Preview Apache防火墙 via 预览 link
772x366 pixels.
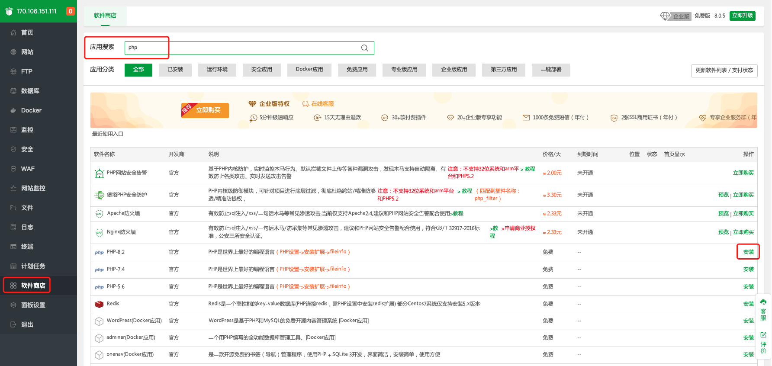[x=724, y=214]
